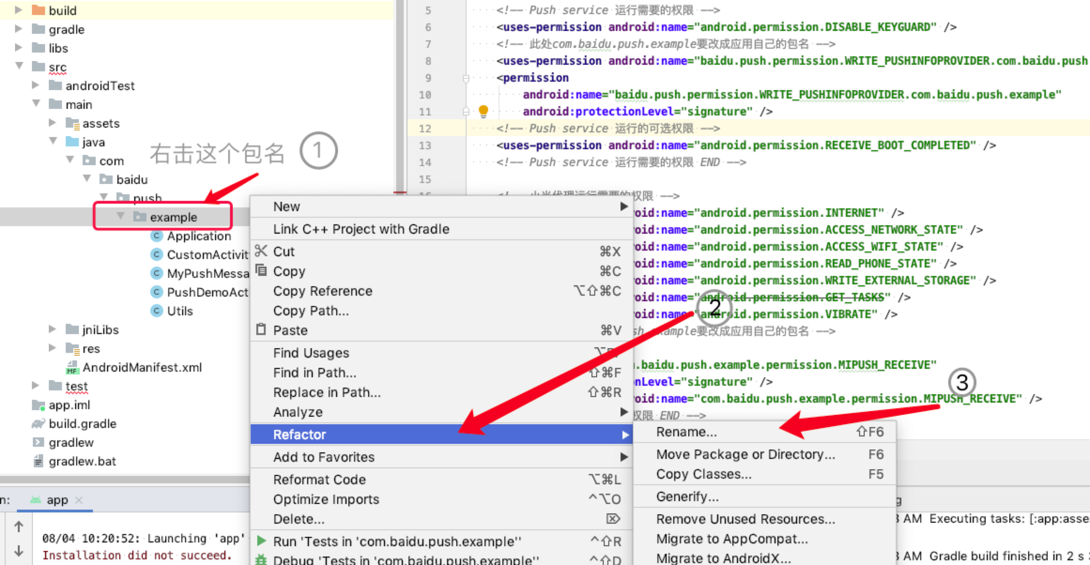Screen dimensions: 1090x565
Task: Click Find Usages menu entry
Action: click(311, 353)
